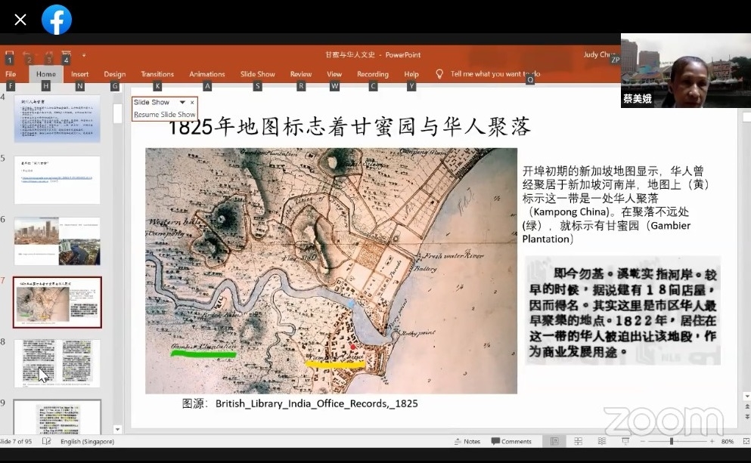Click the image source caption British_Library_India_Office_Records,_1825
The width and height of the screenshot is (751, 463).
point(316,403)
